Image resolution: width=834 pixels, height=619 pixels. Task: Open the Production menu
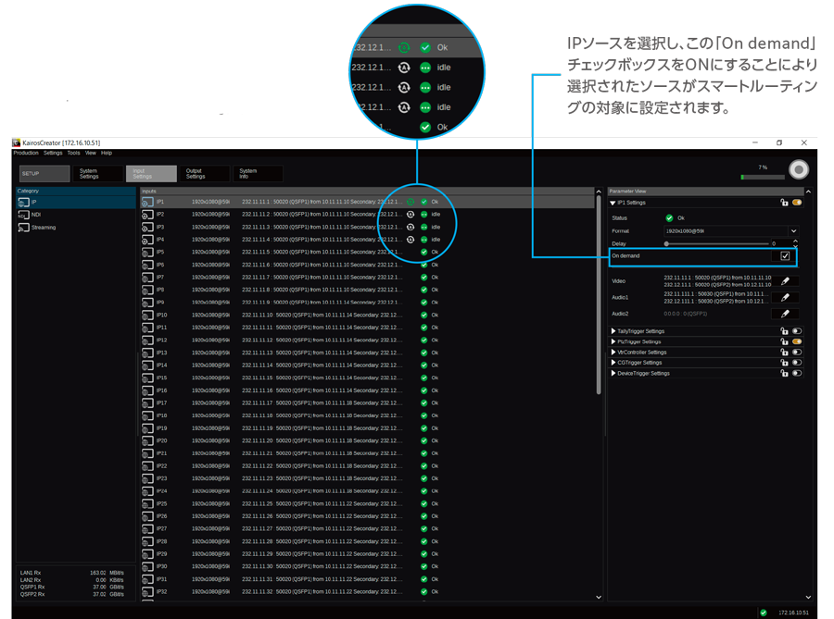pyautogui.click(x=25, y=154)
